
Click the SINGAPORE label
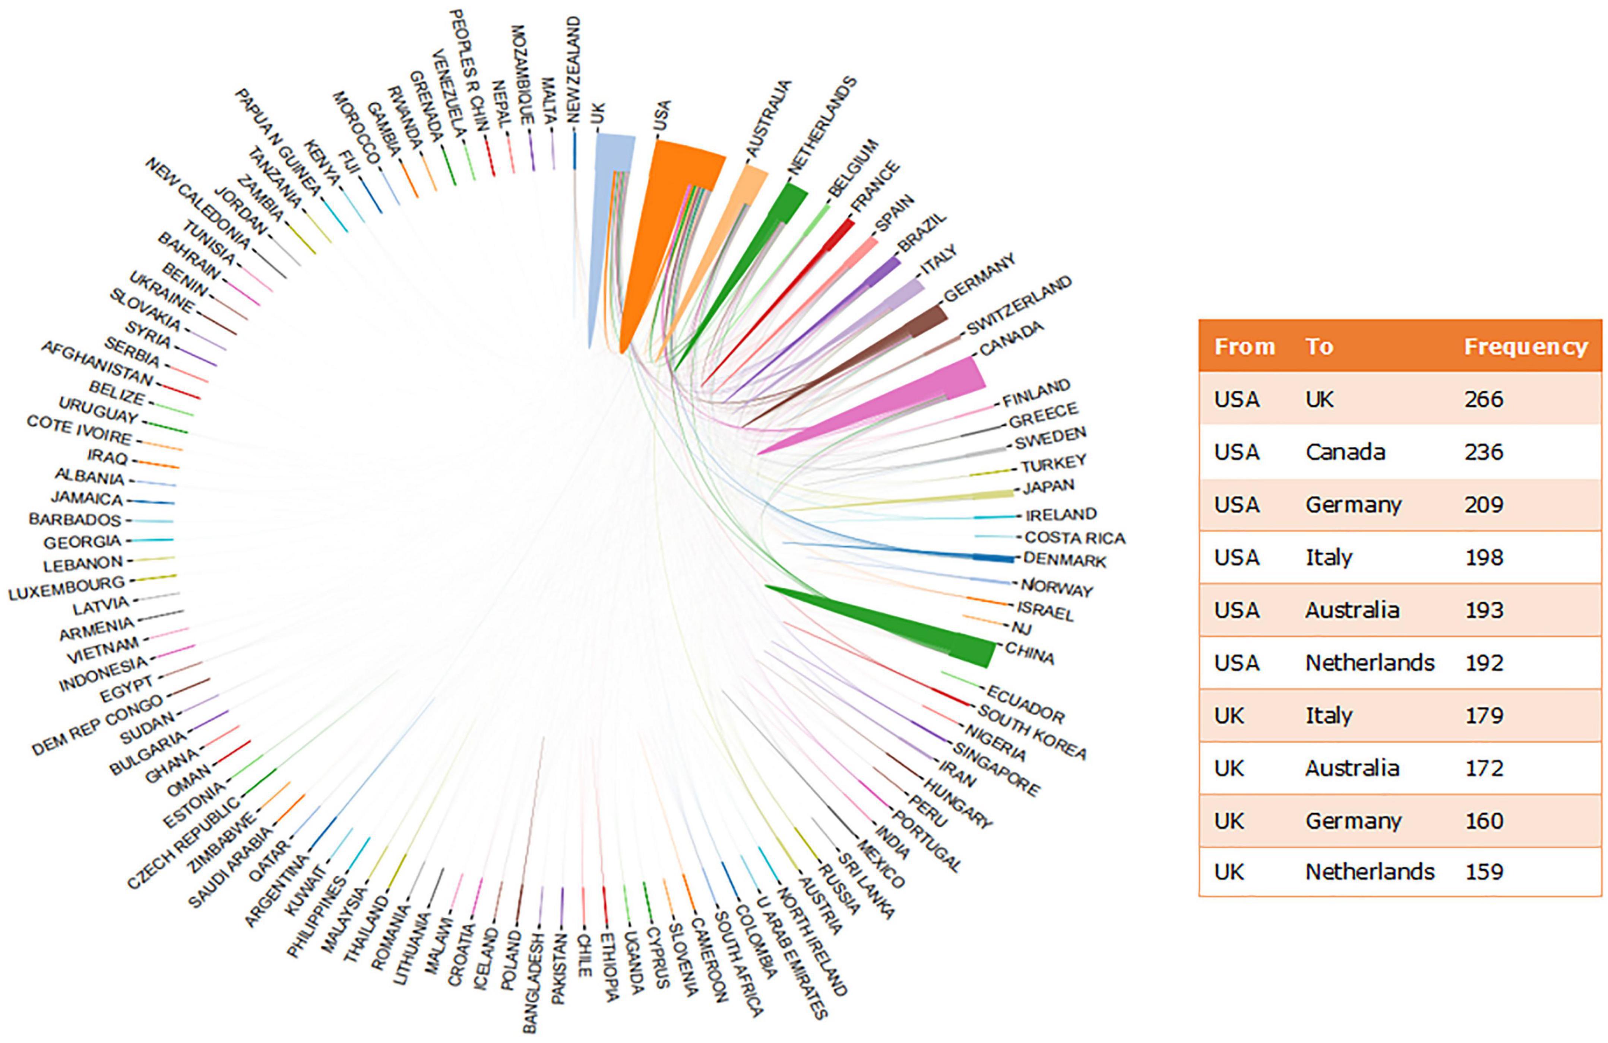[x=997, y=769]
